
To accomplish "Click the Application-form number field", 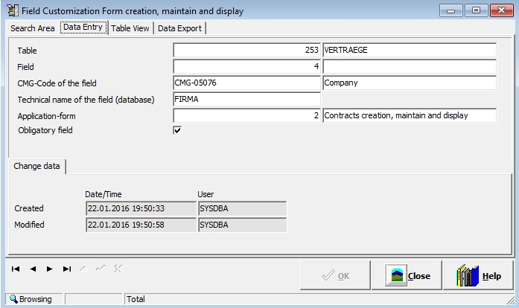I will [246, 116].
